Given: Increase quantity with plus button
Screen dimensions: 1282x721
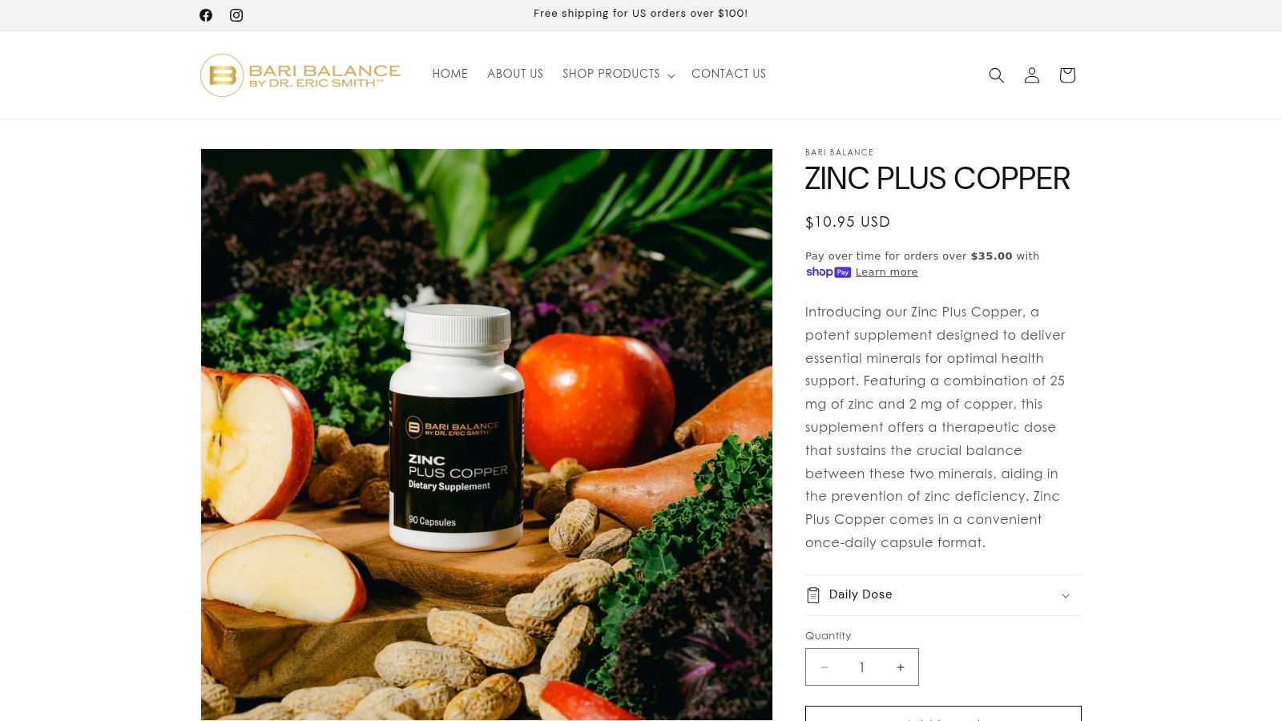Looking at the screenshot, I should coord(901,667).
